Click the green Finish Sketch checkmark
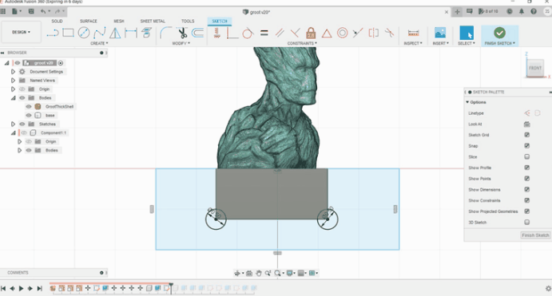The height and width of the screenshot is (296, 552). point(499,33)
